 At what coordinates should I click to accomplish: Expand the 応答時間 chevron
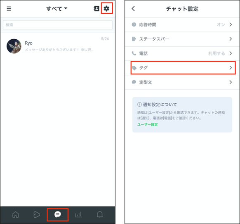click(231, 24)
